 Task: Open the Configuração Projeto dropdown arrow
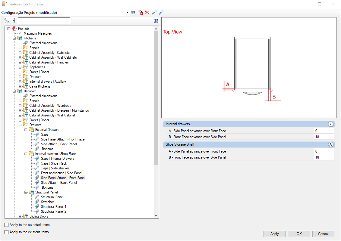pos(128,13)
